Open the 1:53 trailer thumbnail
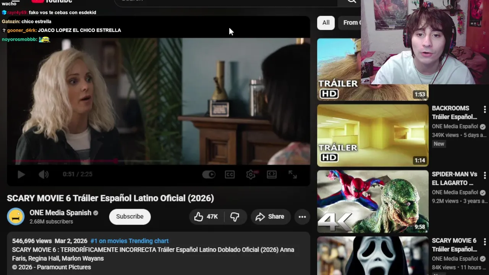The image size is (489, 275). [x=373, y=69]
